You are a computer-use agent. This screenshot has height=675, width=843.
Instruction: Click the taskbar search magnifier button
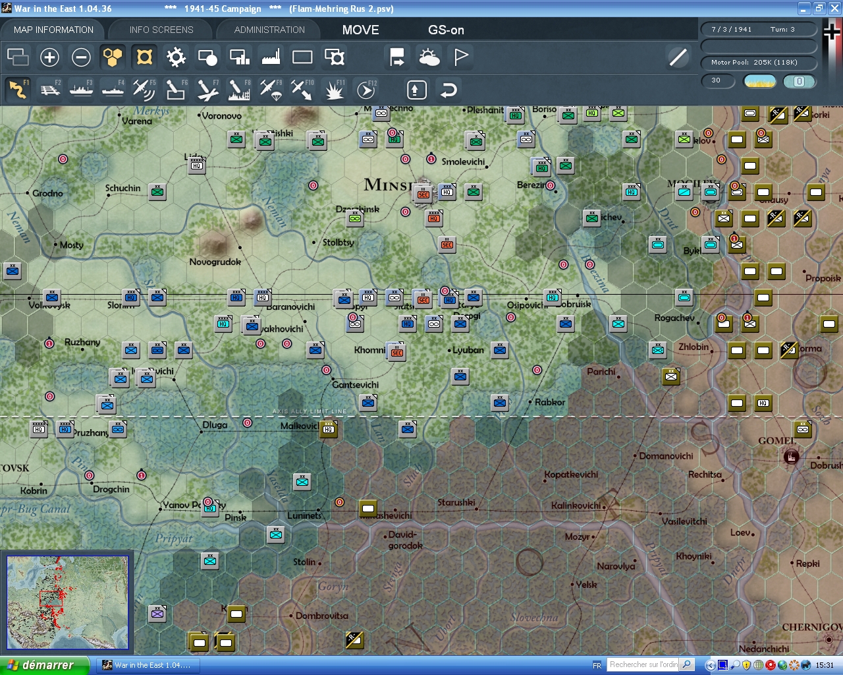687,664
